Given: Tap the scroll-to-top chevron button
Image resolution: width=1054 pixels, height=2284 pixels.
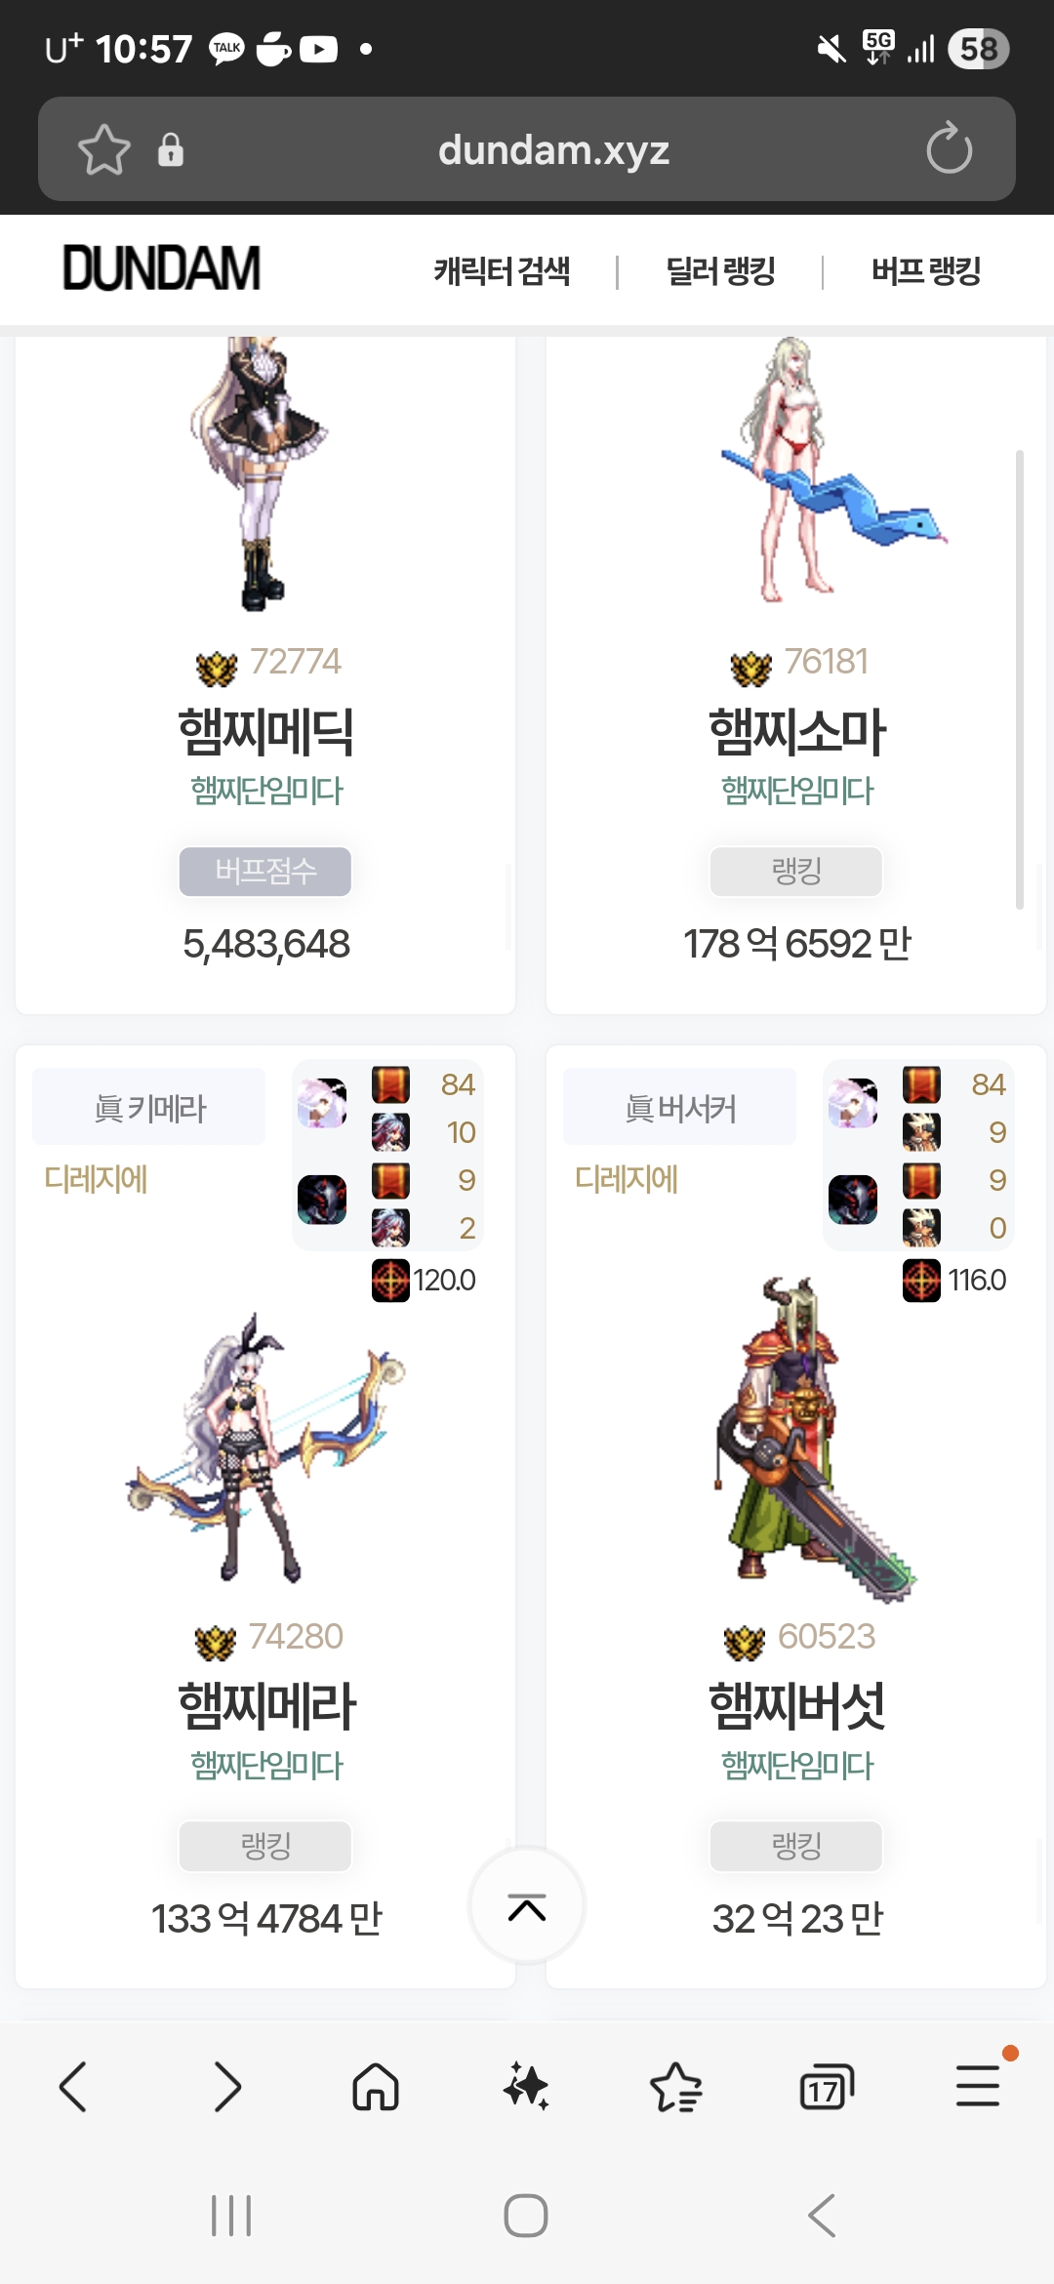Looking at the screenshot, I should coord(527,1905).
